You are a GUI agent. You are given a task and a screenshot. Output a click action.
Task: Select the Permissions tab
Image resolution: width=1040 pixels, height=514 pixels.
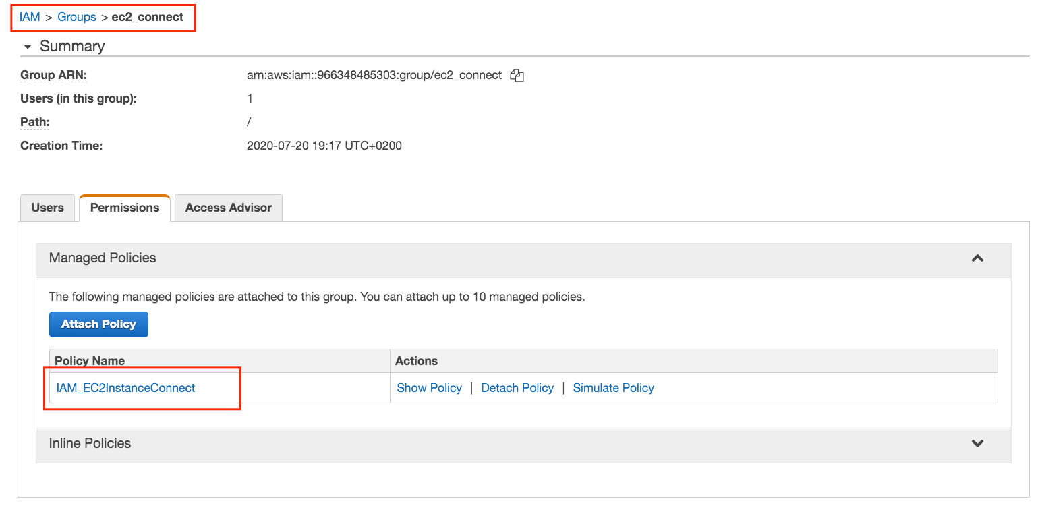coord(125,208)
